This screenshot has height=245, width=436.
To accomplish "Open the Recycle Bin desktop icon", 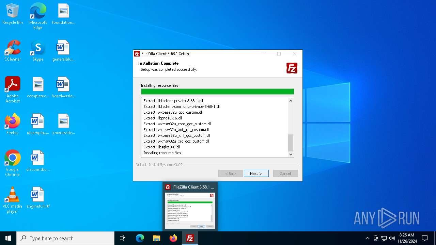I will tap(13, 14).
